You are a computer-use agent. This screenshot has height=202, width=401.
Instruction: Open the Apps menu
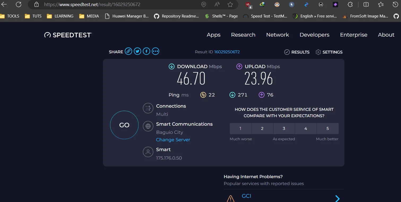point(214,35)
